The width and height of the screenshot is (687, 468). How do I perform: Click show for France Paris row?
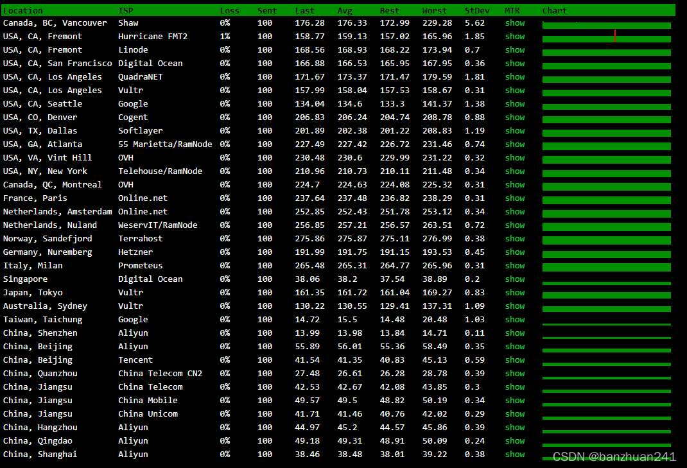(515, 198)
